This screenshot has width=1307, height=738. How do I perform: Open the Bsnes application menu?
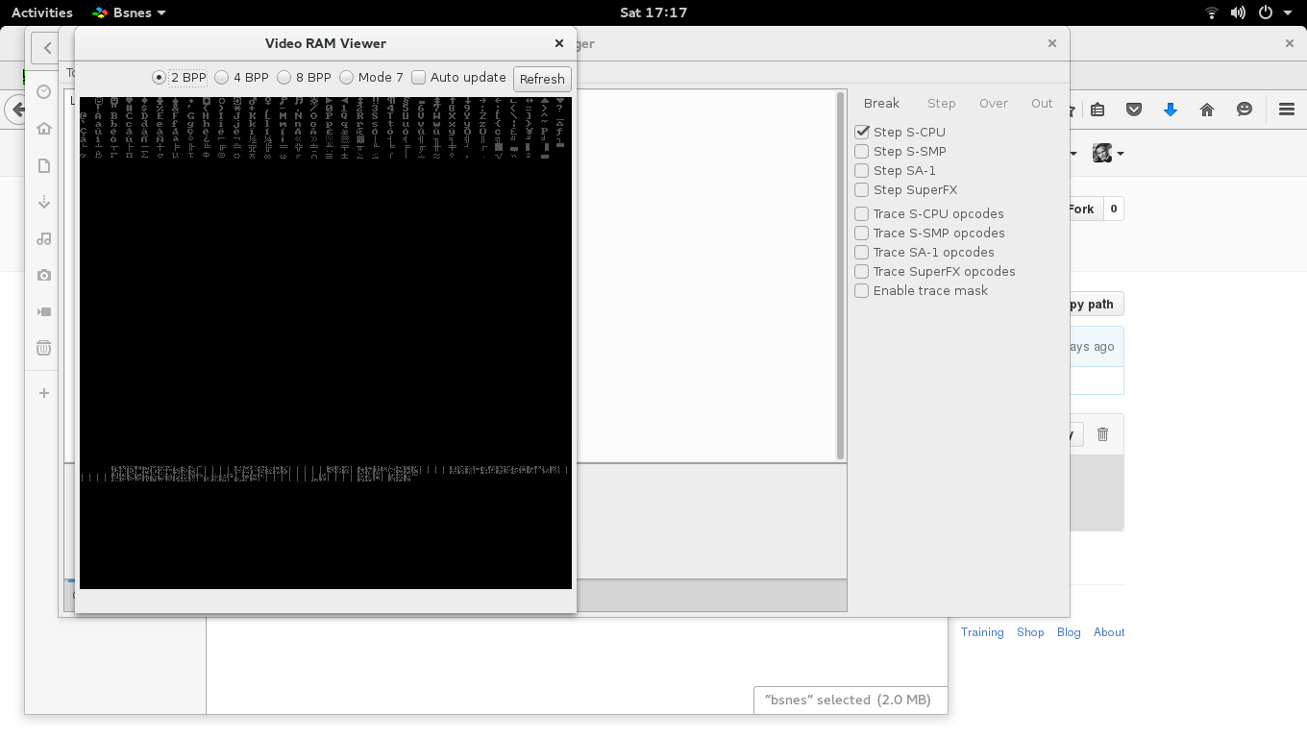point(129,12)
